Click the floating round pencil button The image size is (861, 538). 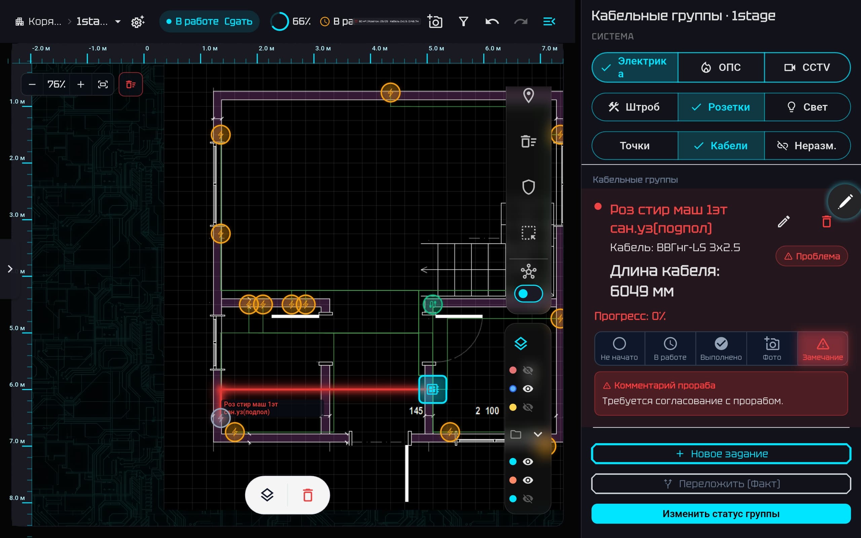point(845,202)
